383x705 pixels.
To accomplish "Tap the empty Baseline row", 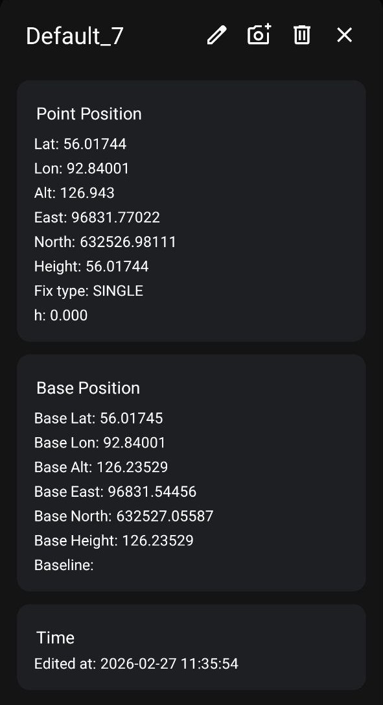I will click(64, 565).
